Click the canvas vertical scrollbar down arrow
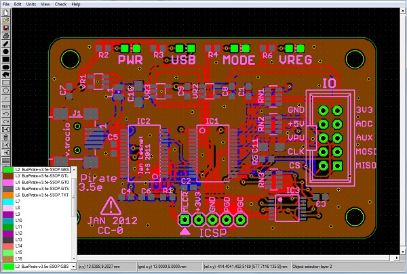 [403, 252]
